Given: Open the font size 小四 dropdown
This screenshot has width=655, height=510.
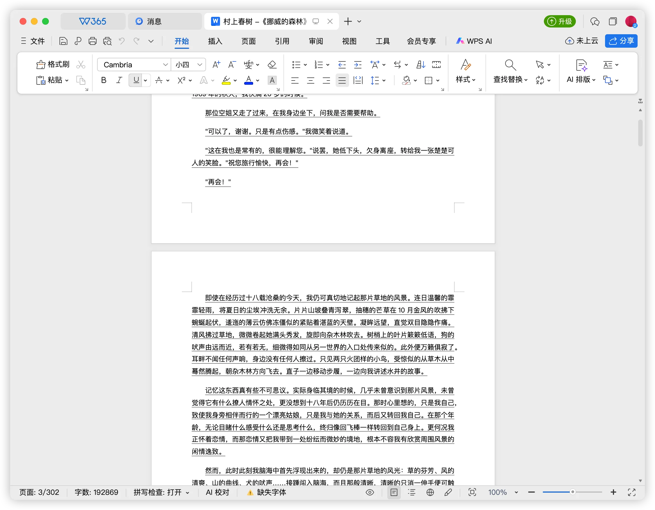Looking at the screenshot, I should pyautogui.click(x=200, y=65).
